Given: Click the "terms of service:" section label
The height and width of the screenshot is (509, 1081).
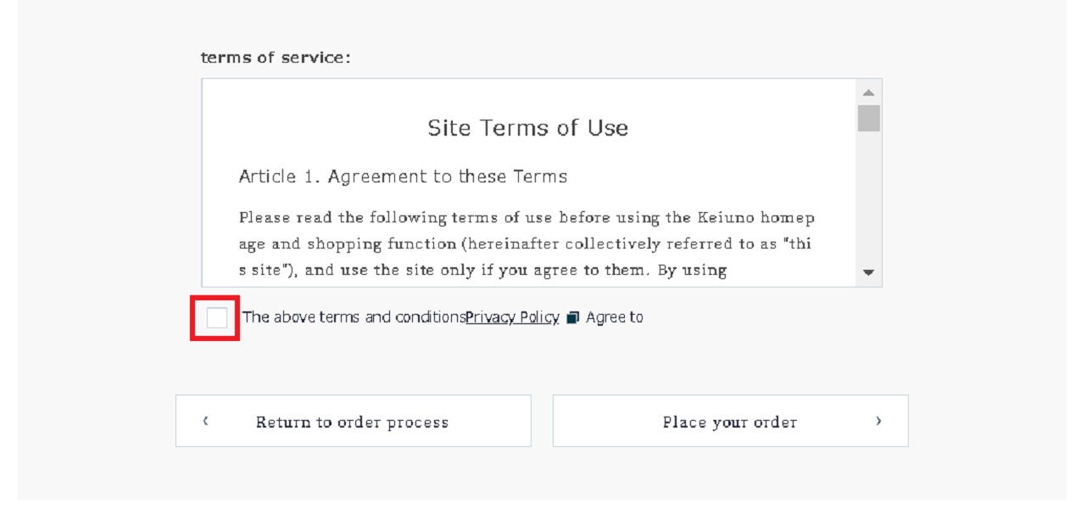Looking at the screenshot, I should click(x=276, y=58).
